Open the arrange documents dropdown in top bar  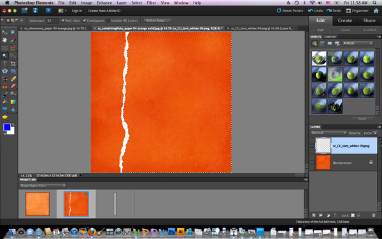click(x=62, y=11)
